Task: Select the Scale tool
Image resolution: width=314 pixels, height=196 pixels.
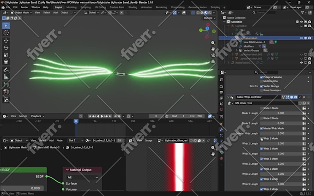Action: (6, 55)
